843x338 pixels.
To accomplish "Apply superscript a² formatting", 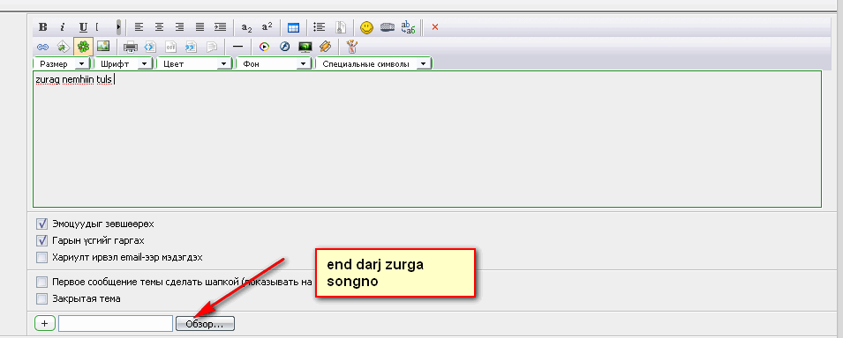I will 267,26.
